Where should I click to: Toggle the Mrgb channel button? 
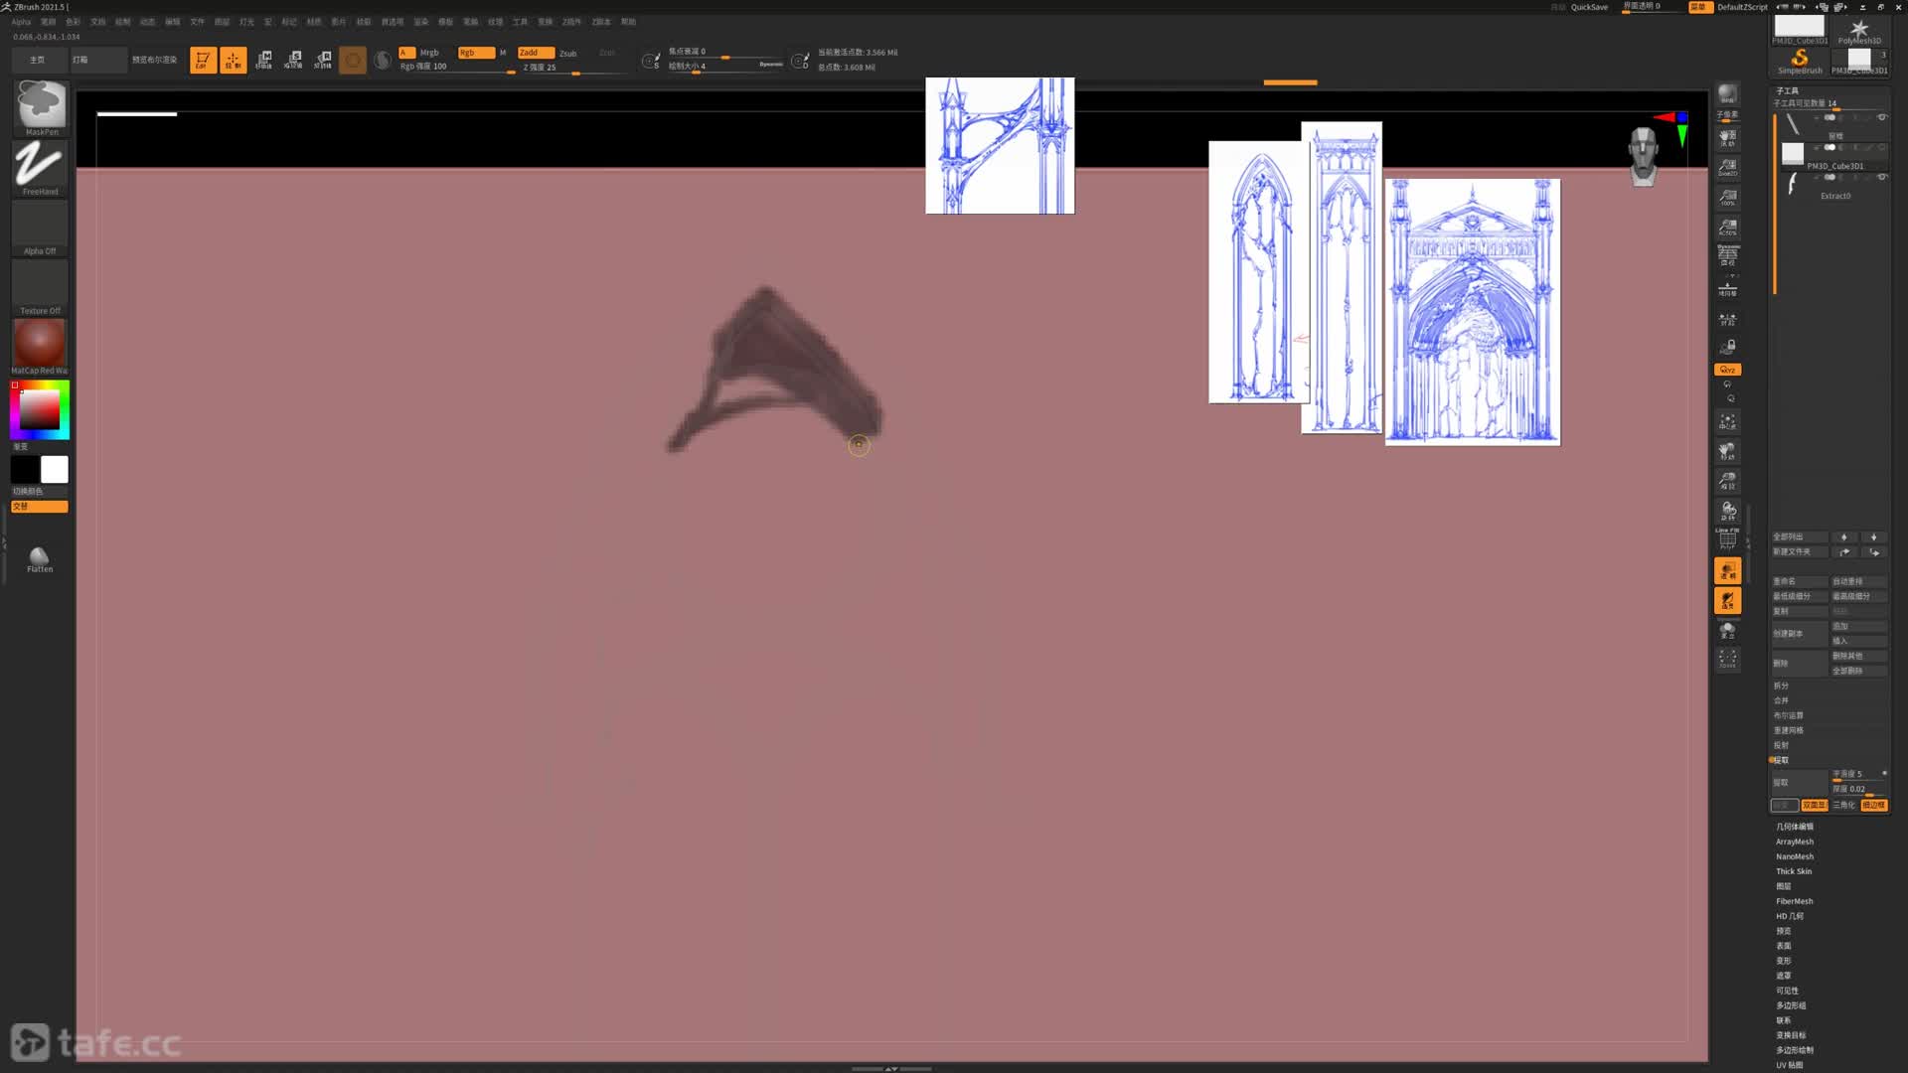[x=429, y=53]
